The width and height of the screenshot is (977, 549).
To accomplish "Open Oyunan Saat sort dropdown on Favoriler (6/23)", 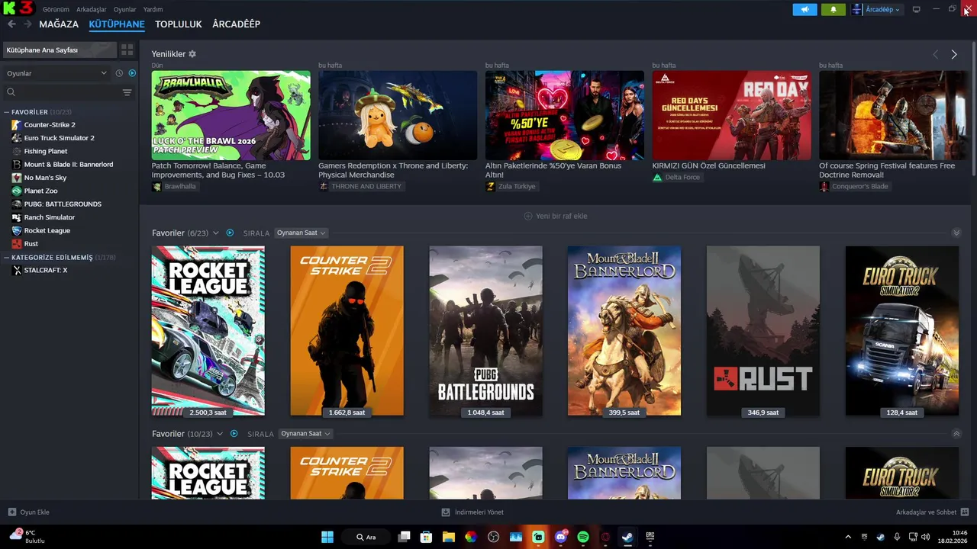I will pyautogui.click(x=301, y=233).
